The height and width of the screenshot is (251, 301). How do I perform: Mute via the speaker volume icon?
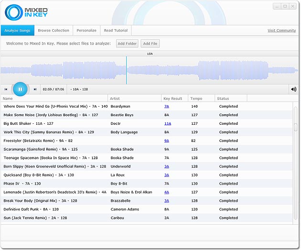(293, 89)
